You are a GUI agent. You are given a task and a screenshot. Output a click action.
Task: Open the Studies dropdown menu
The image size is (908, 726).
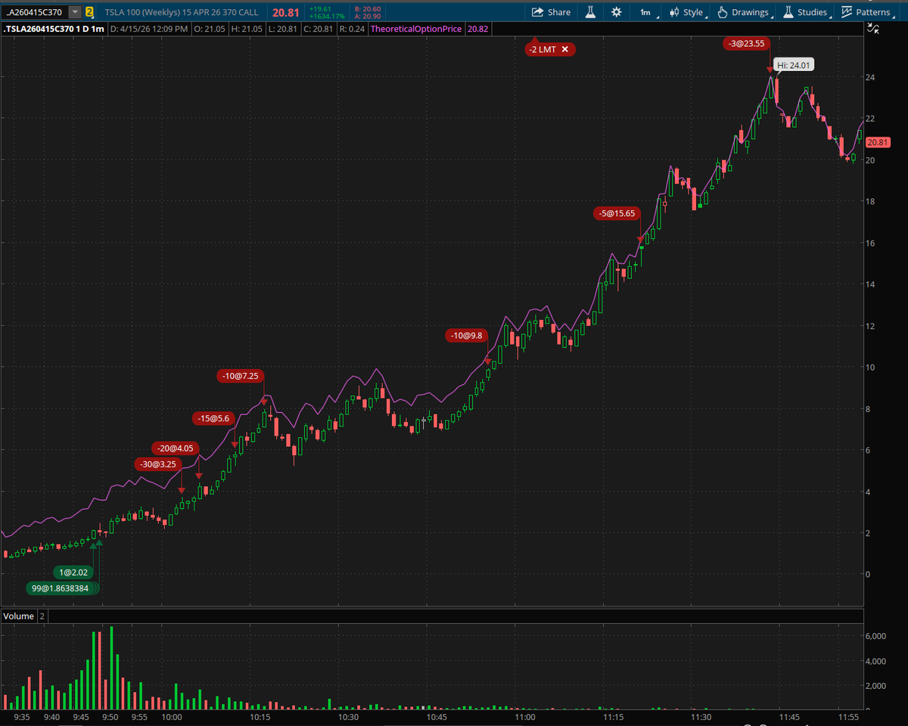pyautogui.click(x=807, y=12)
